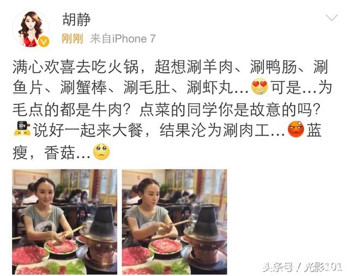Click the gold verified V badge
The height and width of the screenshot is (276, 349).
click(x=44, y=42)
